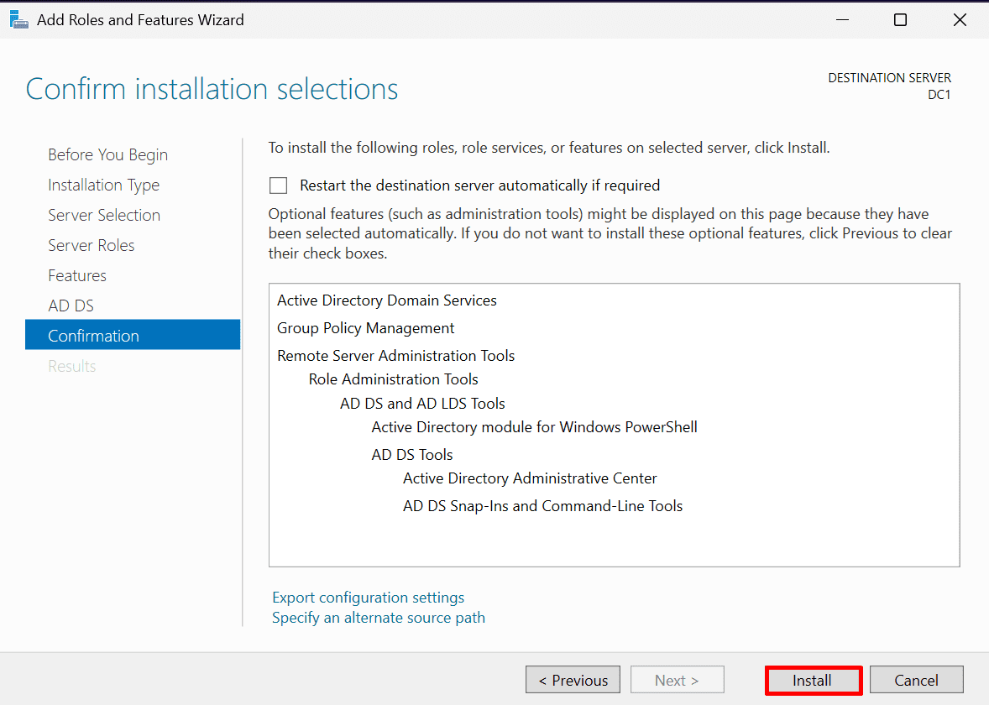Enable automatic restart of destination server
The image size is (989, 705).
[x=278, y=185]
